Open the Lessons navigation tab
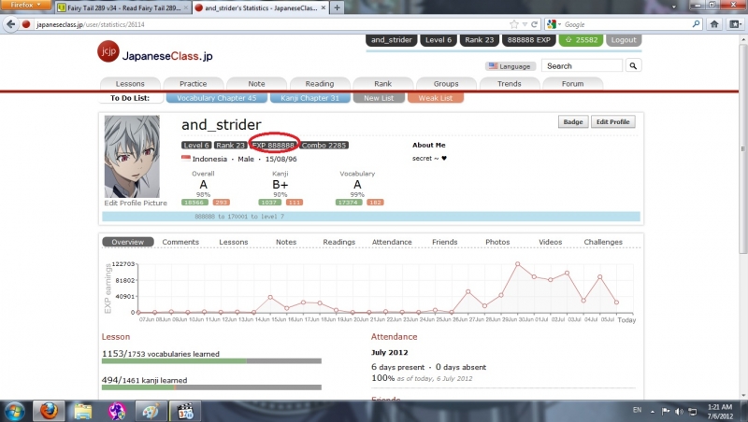The image size is (748, 422). pyautogui.click(x=130, y=83)
